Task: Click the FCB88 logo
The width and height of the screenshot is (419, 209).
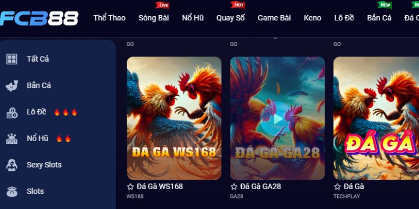Action: 39,18
